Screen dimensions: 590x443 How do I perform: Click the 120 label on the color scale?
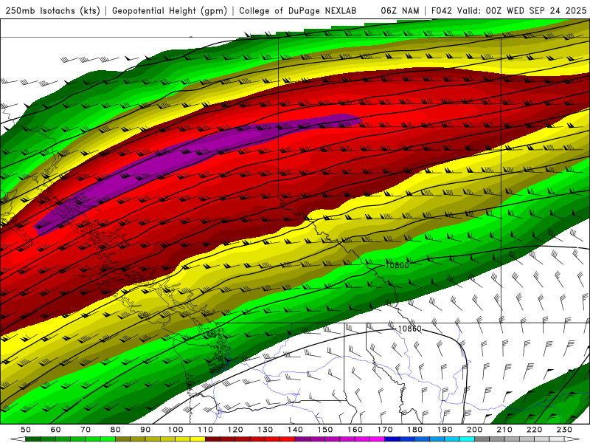pyautogui.click(x=235, y=430)
